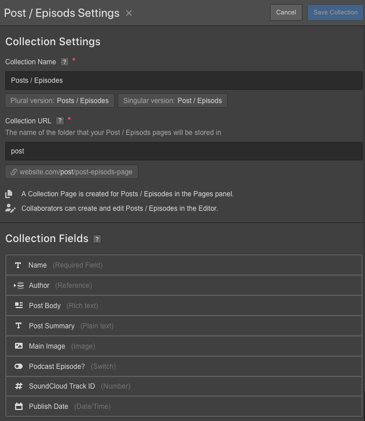Open help for Collection Fields heading

[97, 239]
